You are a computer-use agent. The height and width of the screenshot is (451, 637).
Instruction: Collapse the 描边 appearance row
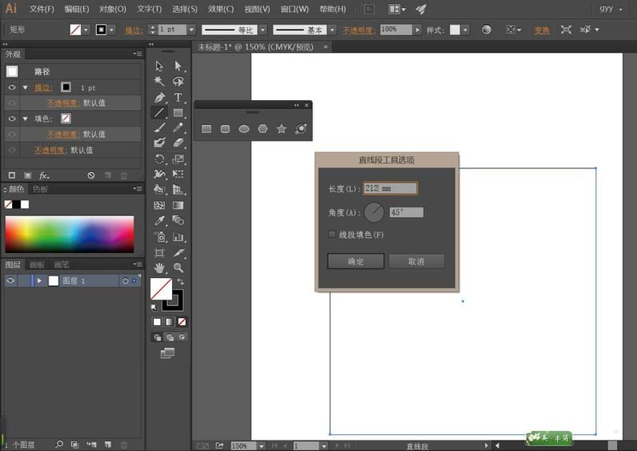(x=26, y=87)
